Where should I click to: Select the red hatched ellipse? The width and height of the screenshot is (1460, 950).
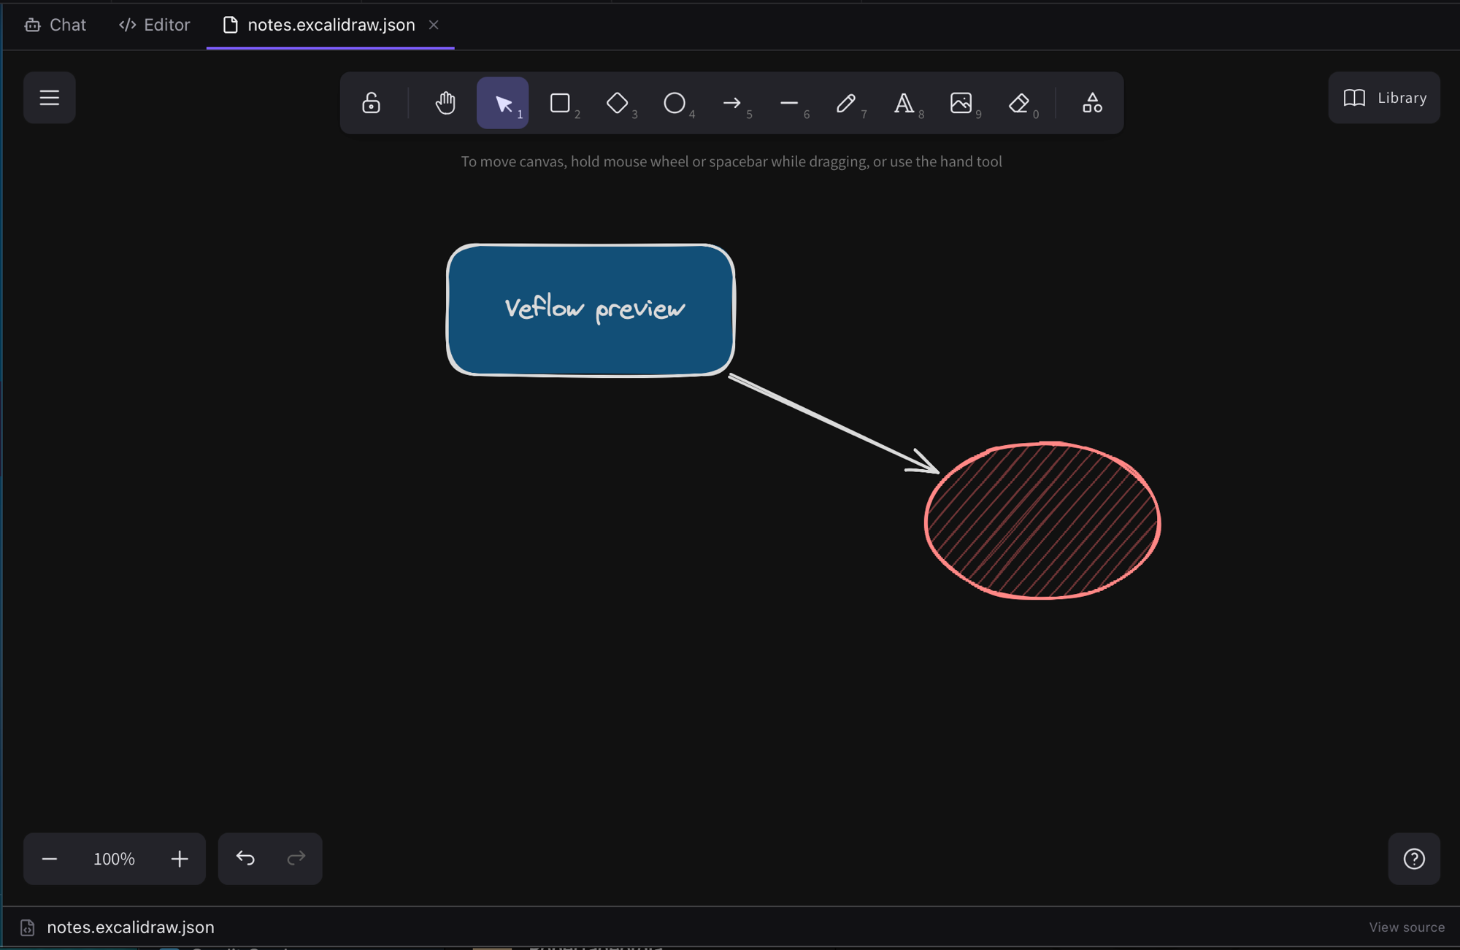[1042, 521]
